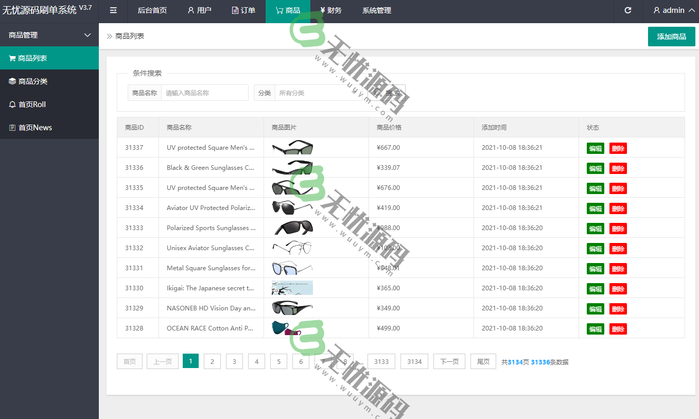Open 商品分类 with the layers icon
Viewport: 699px width, 419px height.
click(x=49, y=81)
